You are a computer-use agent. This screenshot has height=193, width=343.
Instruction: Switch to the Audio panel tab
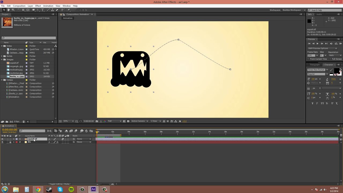point(319,14)
